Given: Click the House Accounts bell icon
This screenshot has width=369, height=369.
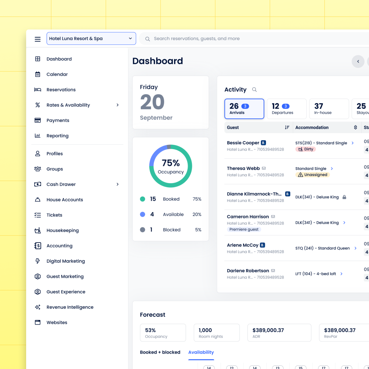Looking at the screenshot, I should click(x=38, y=200).
